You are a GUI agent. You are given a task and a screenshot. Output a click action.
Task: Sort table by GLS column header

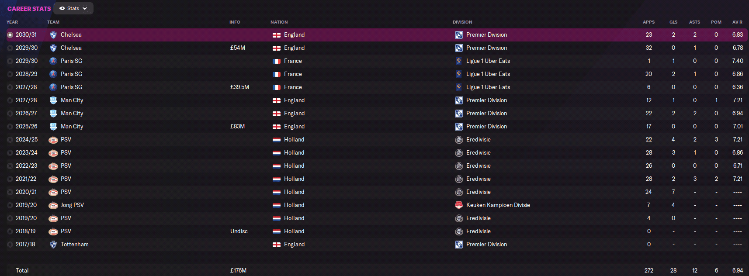tap(673, 22)
